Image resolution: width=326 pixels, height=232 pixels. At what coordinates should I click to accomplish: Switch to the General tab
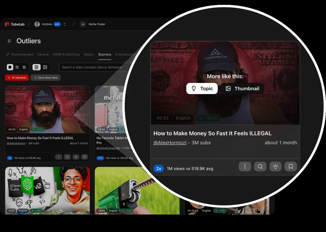[x=43, y=55]
